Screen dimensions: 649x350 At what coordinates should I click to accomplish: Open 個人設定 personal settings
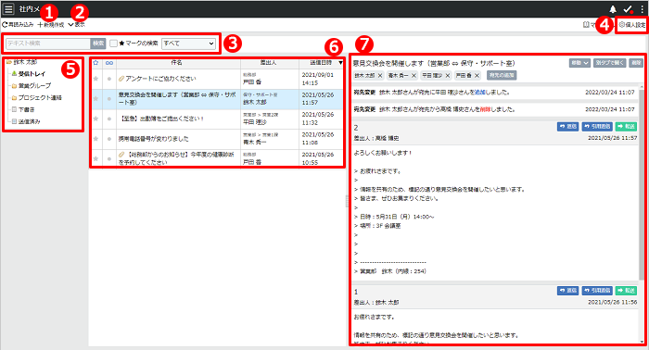pos(632,25)
